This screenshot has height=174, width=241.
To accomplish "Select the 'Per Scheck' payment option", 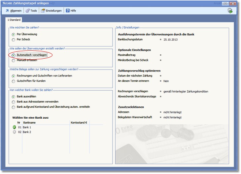I will point(14,40).
